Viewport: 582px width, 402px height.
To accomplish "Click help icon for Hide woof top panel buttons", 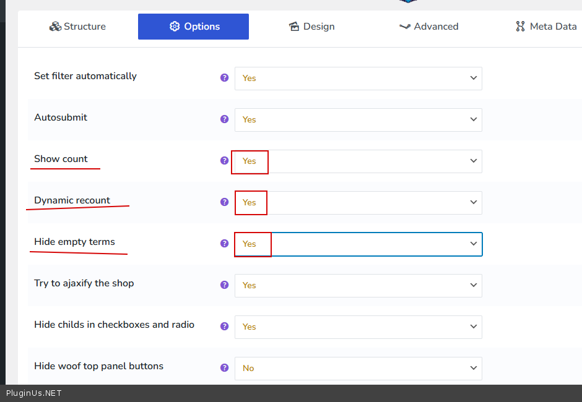I will click(225, 368).
